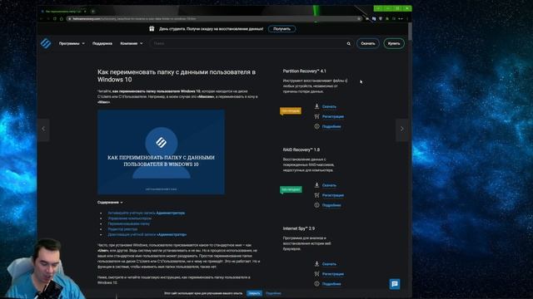The height and width of the screenshot is (299, 533).
Task: Click the browser reload button
Action: (x=54, y=18)
